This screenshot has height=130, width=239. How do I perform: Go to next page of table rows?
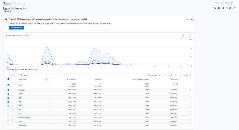click(191, 75)
